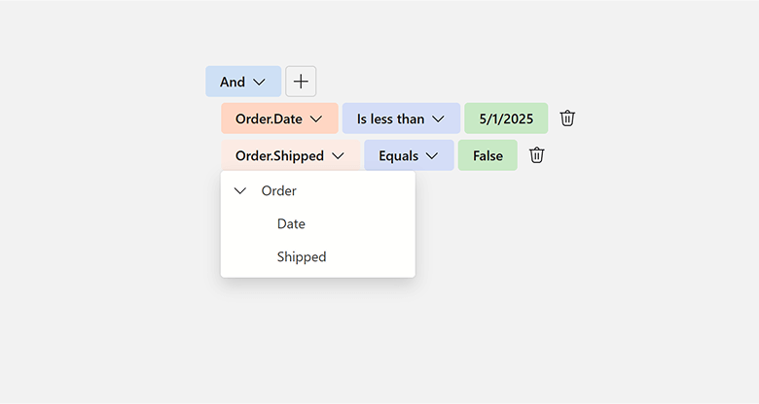Click the Order.Shipped field name text
Viewport: 759px width, 404px height.
pos(279,155)
